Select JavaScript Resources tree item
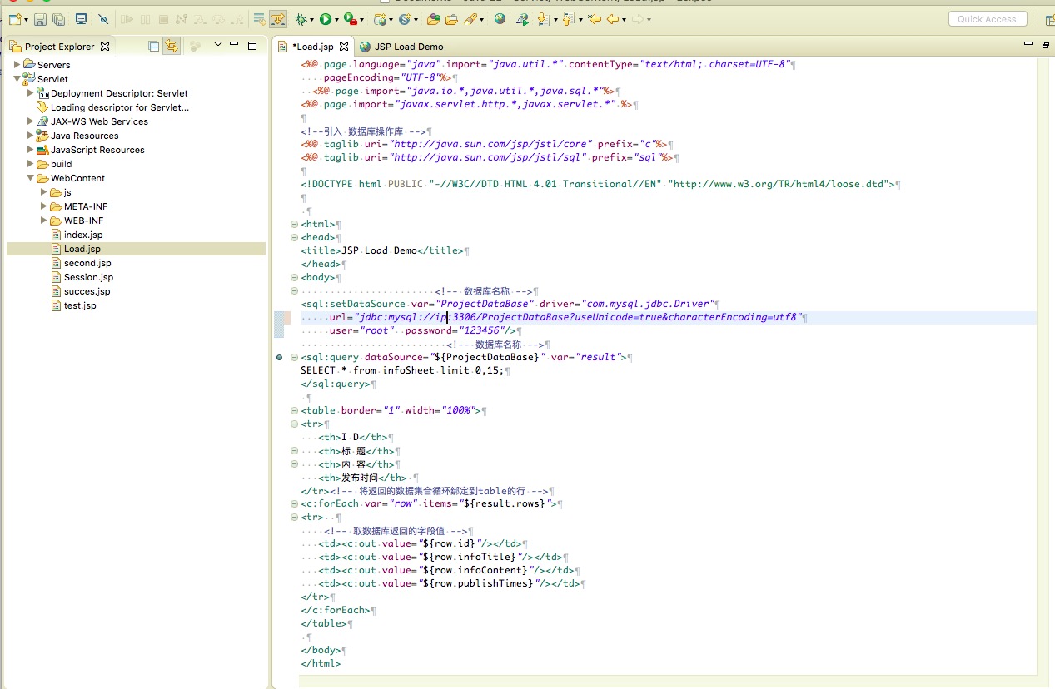This screenshot has width=1055, height=689. (91, 150)
